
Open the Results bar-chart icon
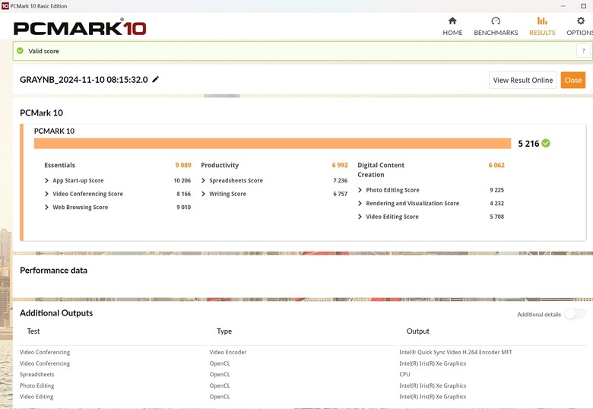click(x=542, y=21)
